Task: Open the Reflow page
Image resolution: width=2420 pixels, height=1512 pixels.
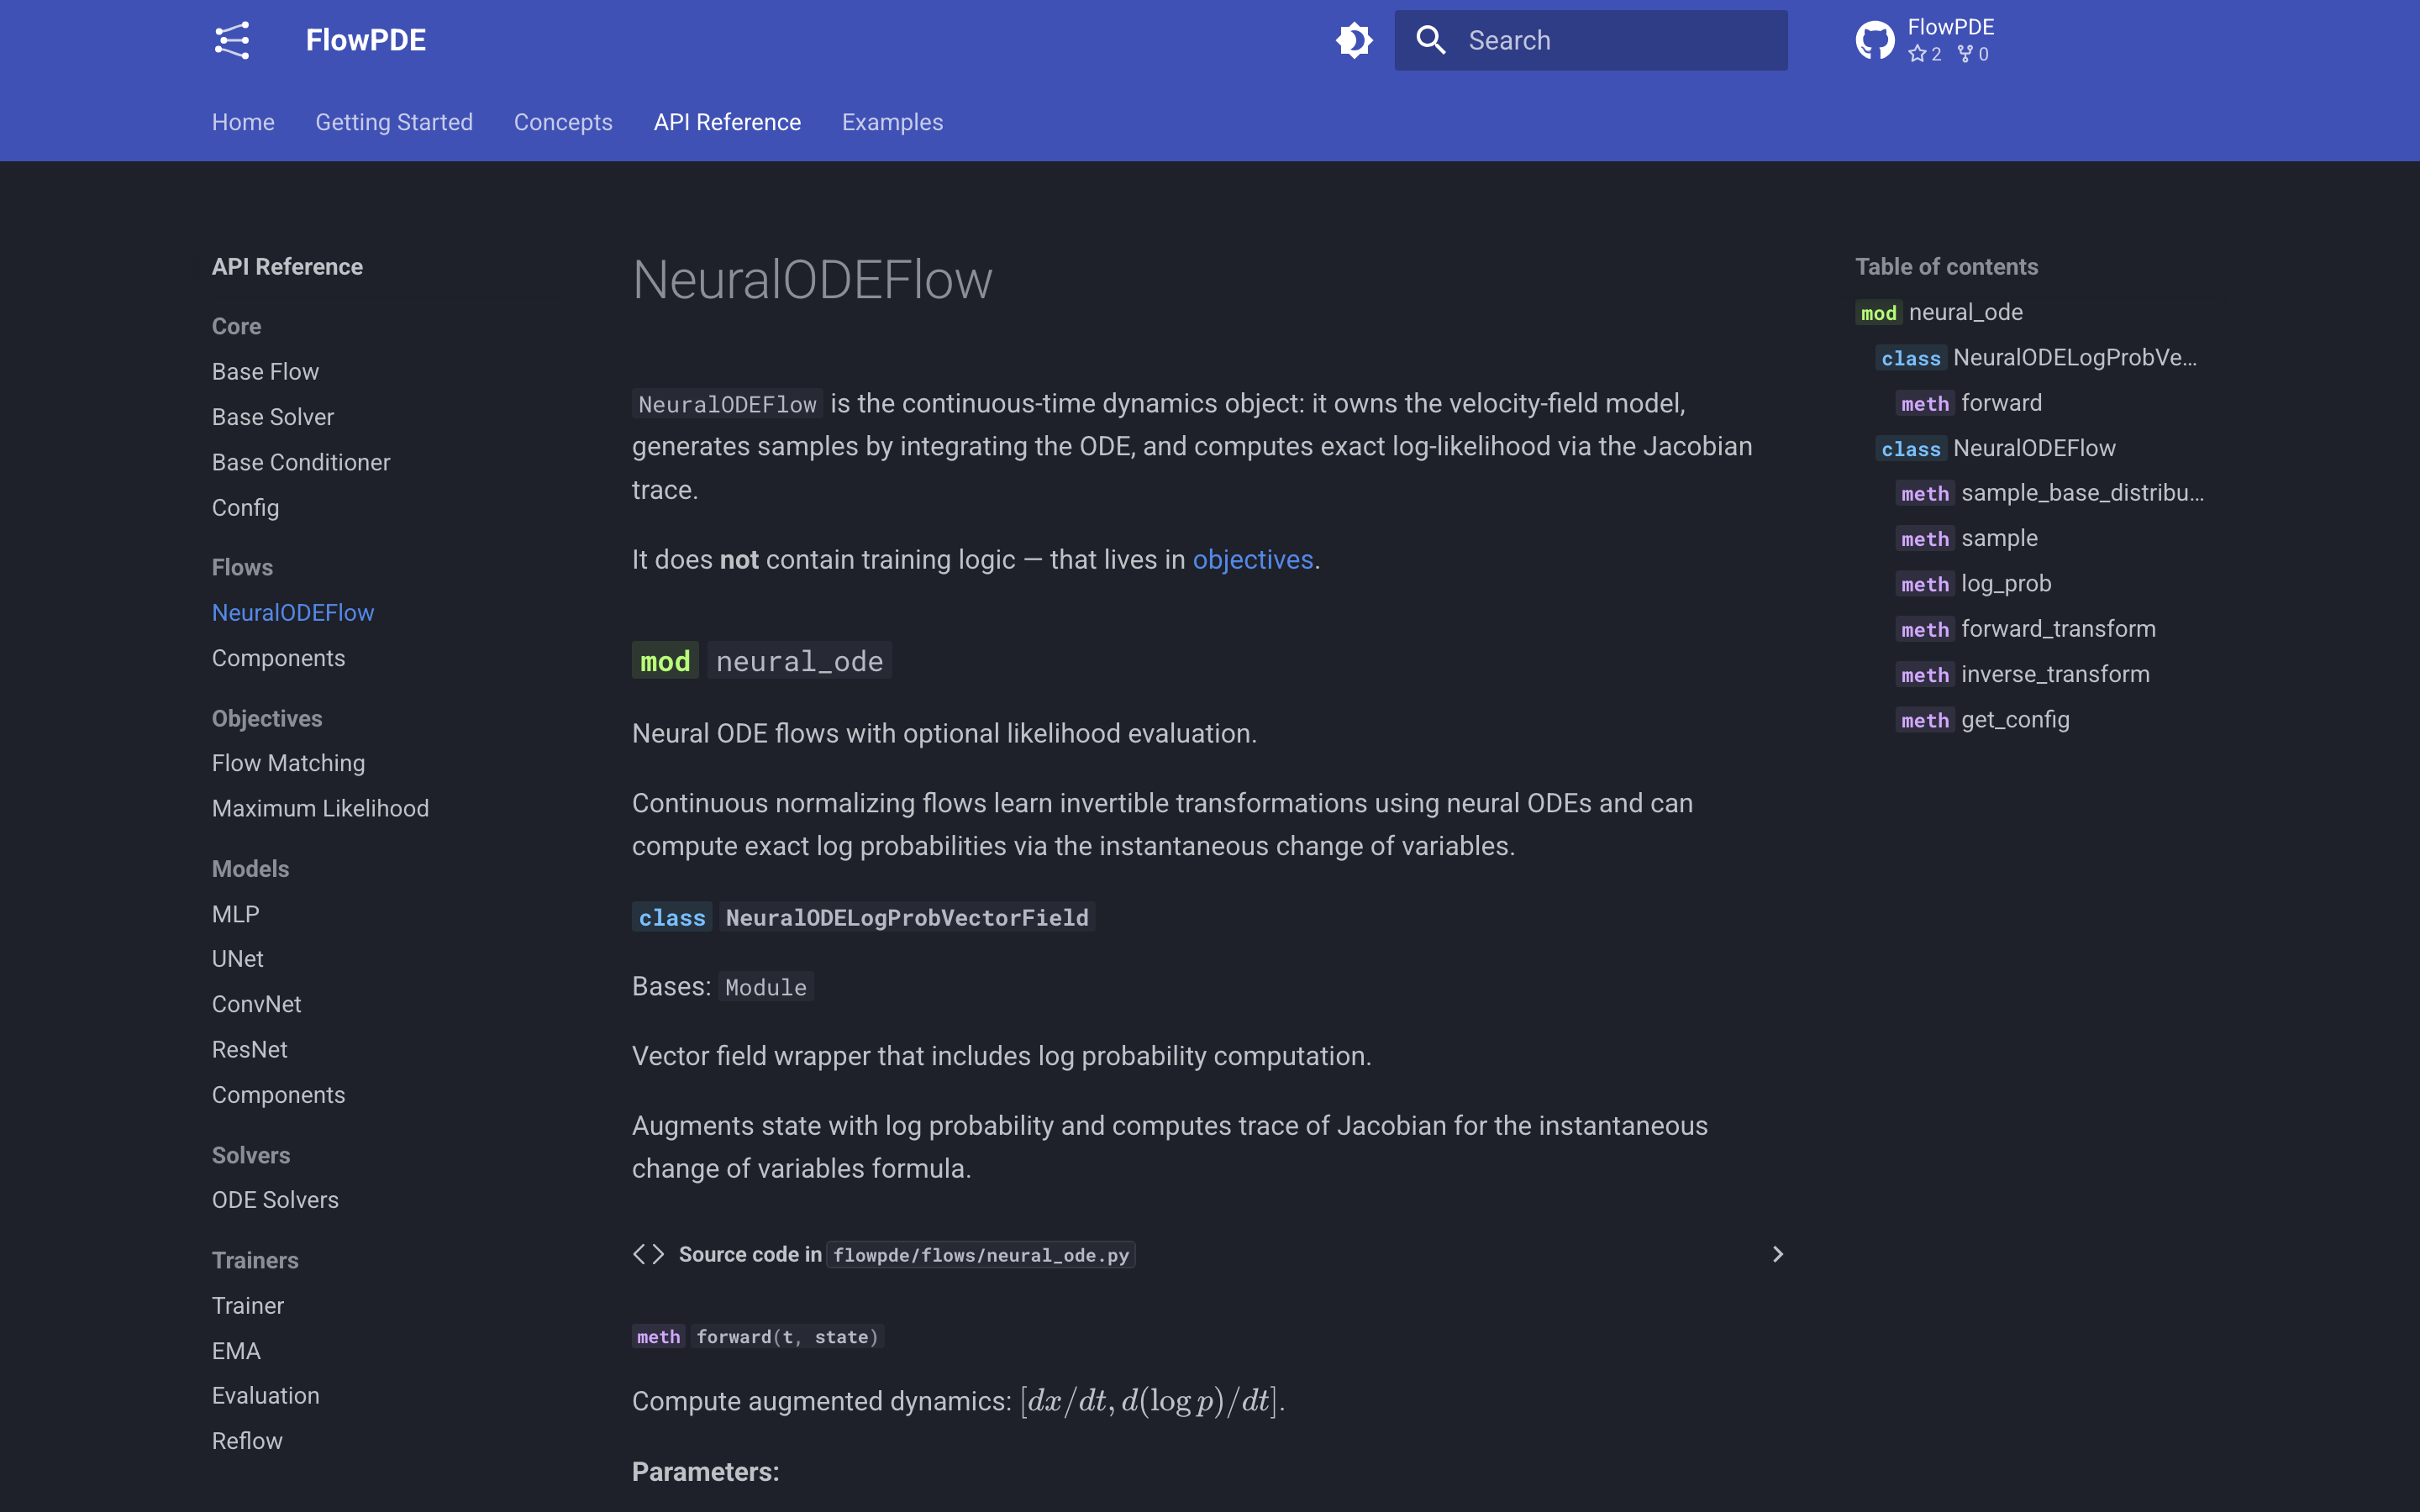Action: [x=247, y=1441]
